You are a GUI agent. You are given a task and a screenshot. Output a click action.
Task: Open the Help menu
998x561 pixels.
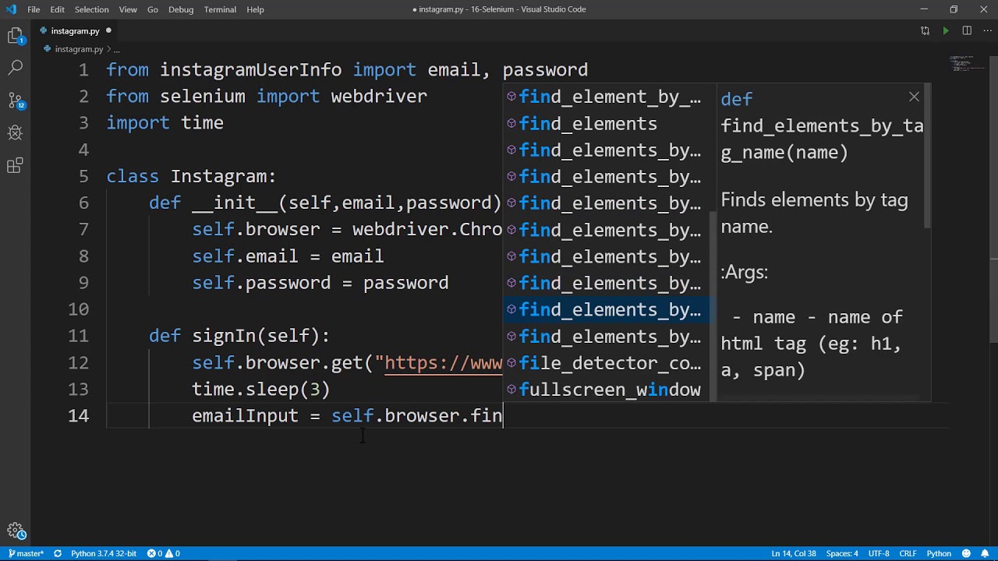pos(255,9)
